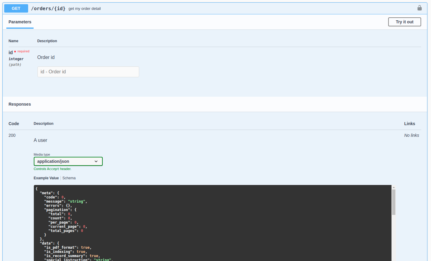Click the parameter name 'id'
This screenshot has height=261, width=431.
pyautogui.click(x=11, y=53)
